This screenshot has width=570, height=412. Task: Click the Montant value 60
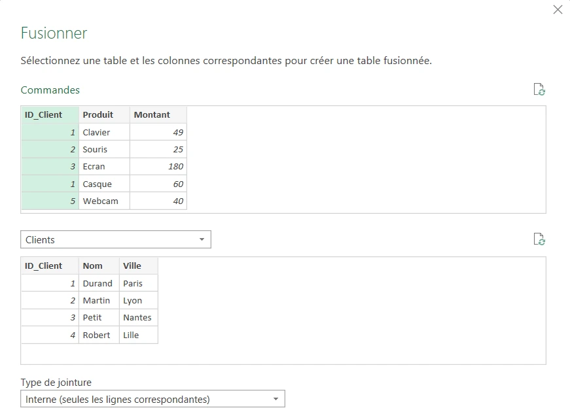point(158,184)
